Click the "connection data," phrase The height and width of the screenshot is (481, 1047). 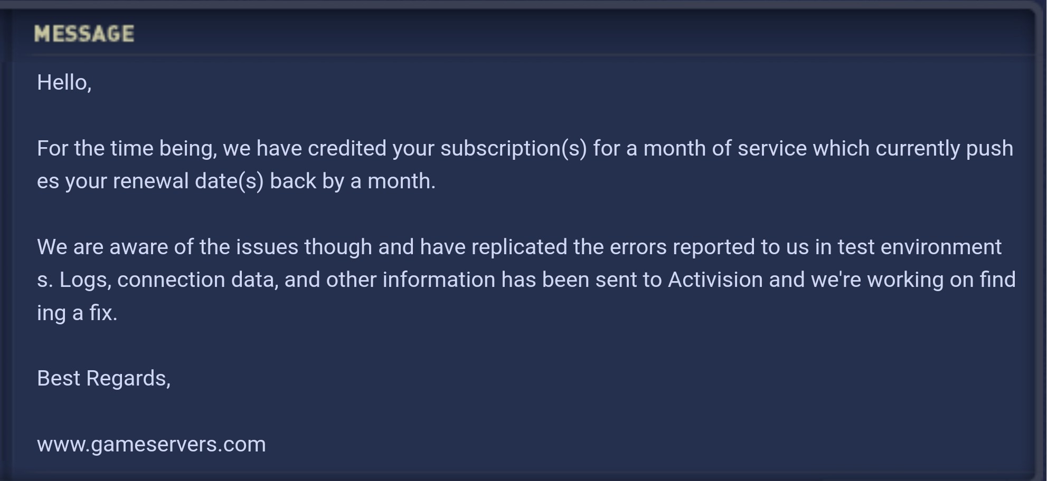pyautogui.click(x=197, y=280)
